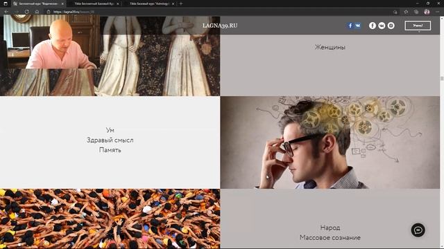This screenshot has width=444, height=249.
Task: Switch to the first browser tab
Action: 38,3
